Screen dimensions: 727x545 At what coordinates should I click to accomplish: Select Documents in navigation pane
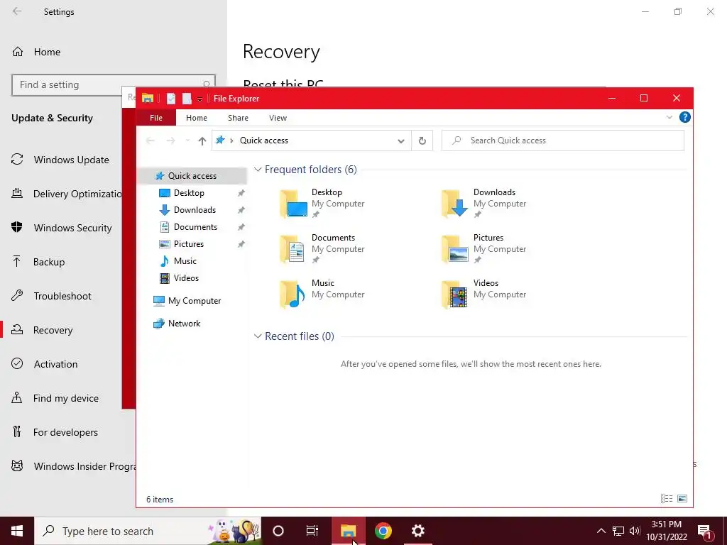195,227
